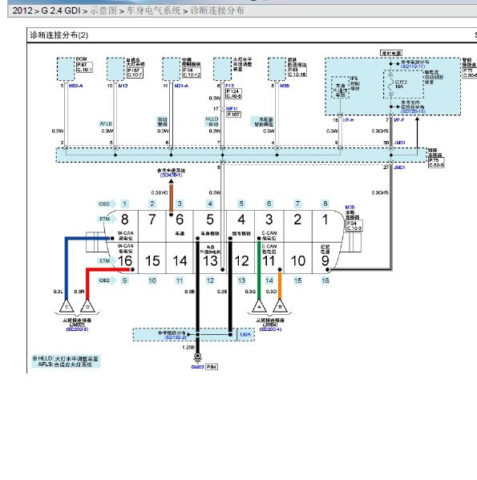This screenshot has width=477, height=480.
Task: Open connector M35 link
Action: [285, 86]
